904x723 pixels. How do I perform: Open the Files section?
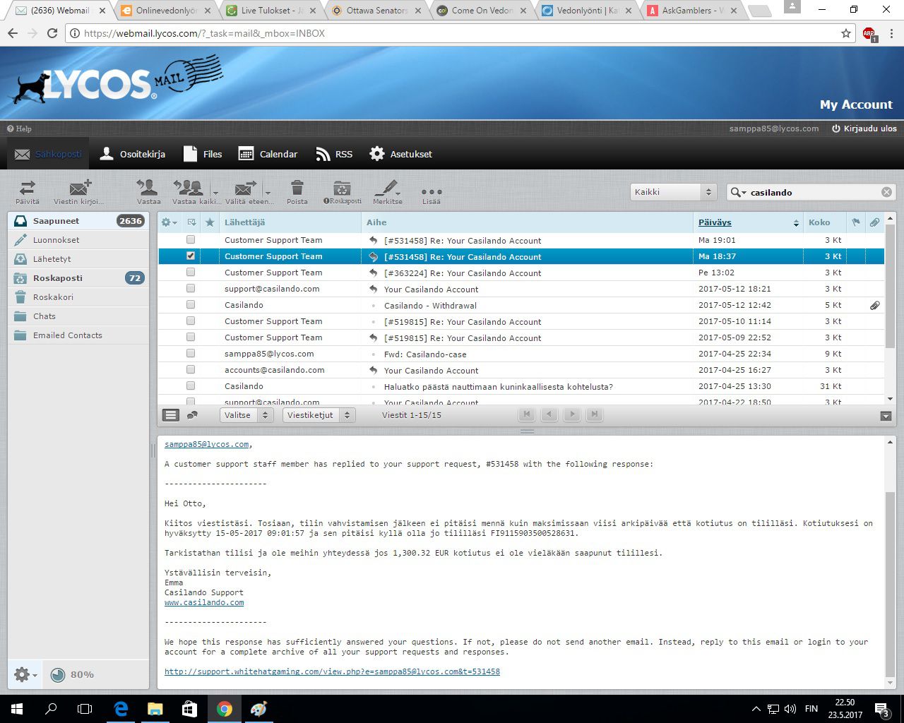(x=203, y=154)
